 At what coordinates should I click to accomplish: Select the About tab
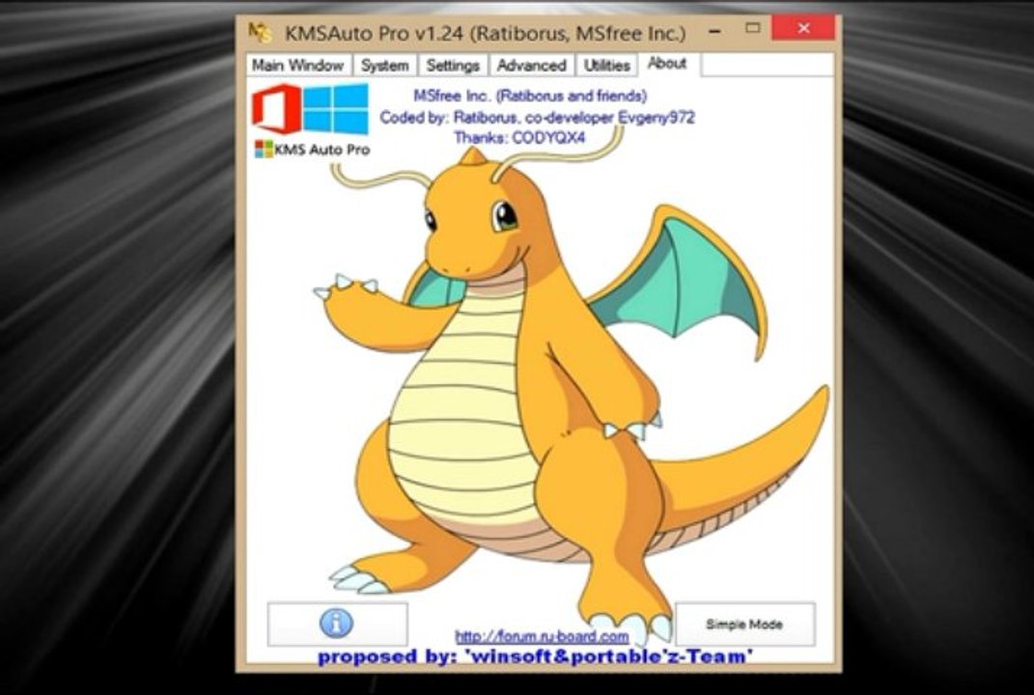tap(667, 64)
